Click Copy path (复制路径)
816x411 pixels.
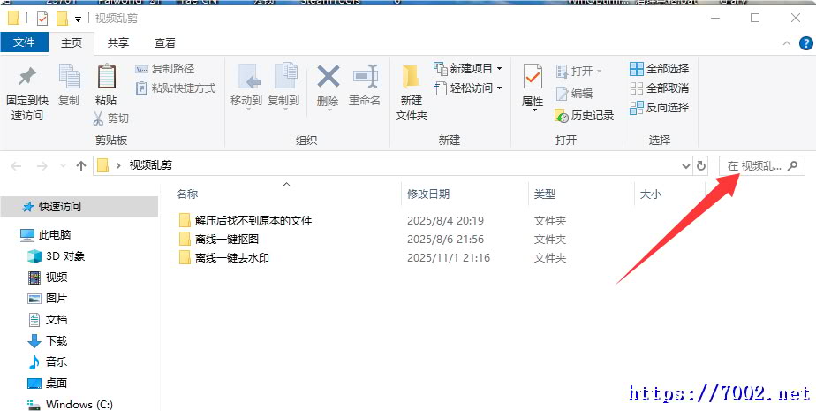pyautogui.click(x=164, y=69)
